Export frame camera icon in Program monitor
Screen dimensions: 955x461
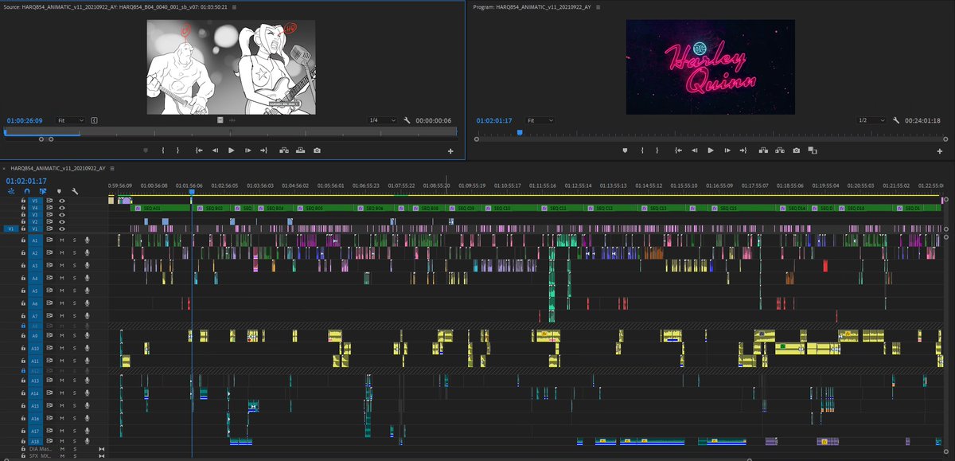tap(797, 150)
